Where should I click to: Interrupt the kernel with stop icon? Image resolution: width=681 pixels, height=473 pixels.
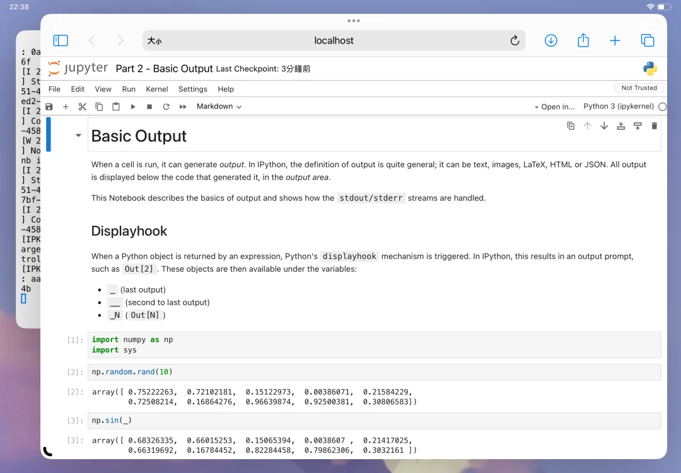tap(149, 107)
